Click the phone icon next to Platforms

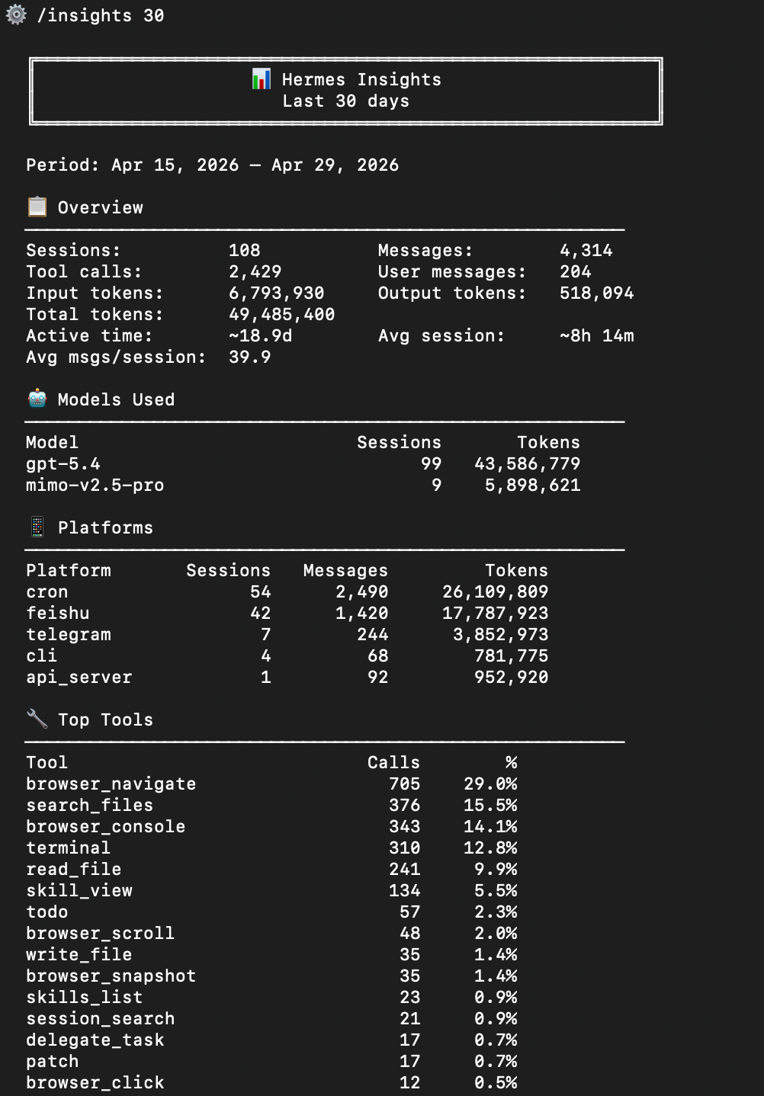[x=37, y=527]
